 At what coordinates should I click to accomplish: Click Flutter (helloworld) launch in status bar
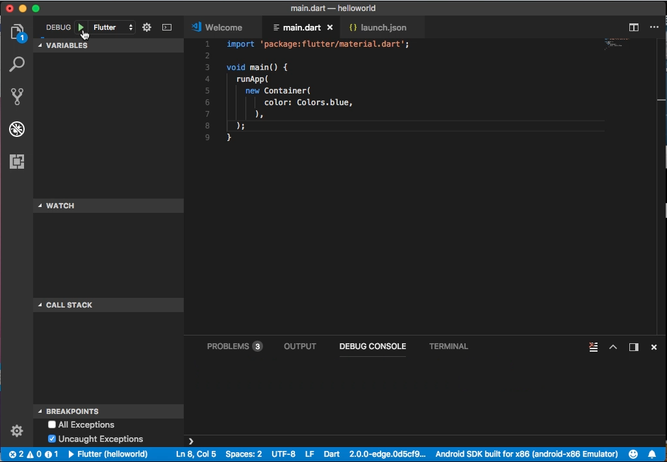(108, 454)
